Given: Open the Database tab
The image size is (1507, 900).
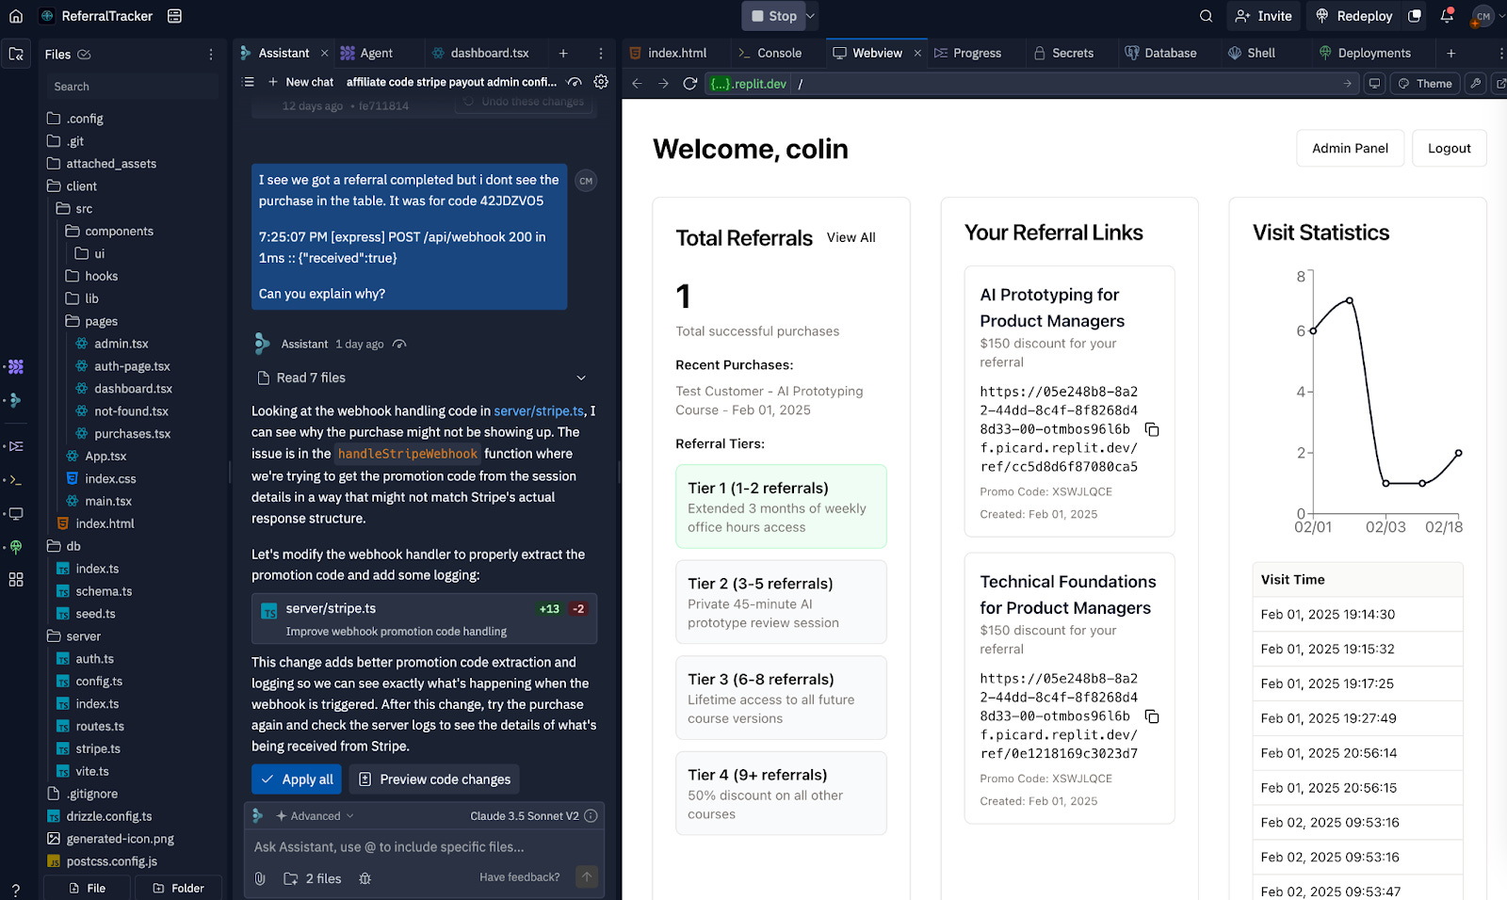Looking at the screenshot, I should pyautogui.click(x=1161, y=54).
